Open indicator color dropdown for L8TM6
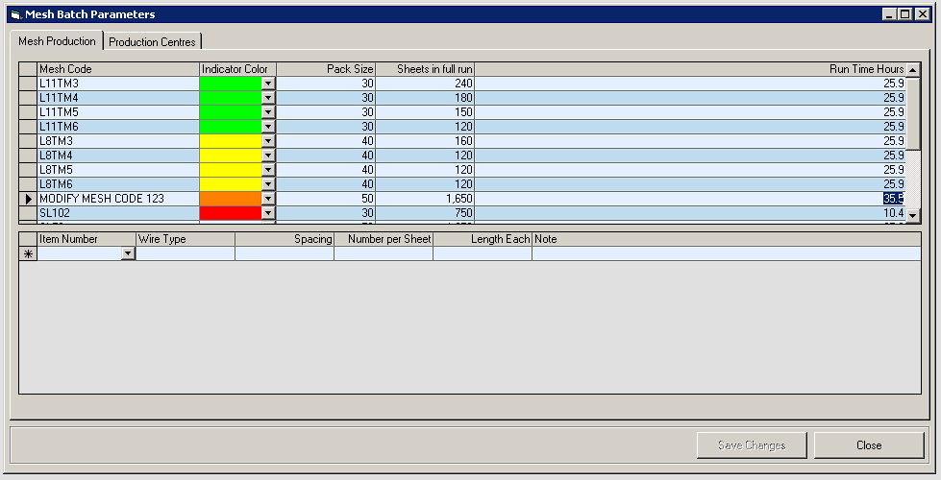941x480 pixels. (268, 184)
